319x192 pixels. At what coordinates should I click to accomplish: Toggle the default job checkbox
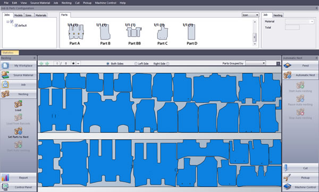click(16, 26)
